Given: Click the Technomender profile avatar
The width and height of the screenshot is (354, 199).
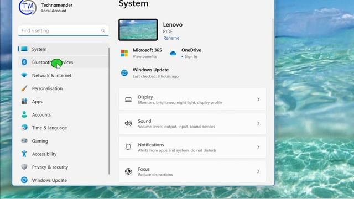Looking at the screenshot, I should (28, 7).
